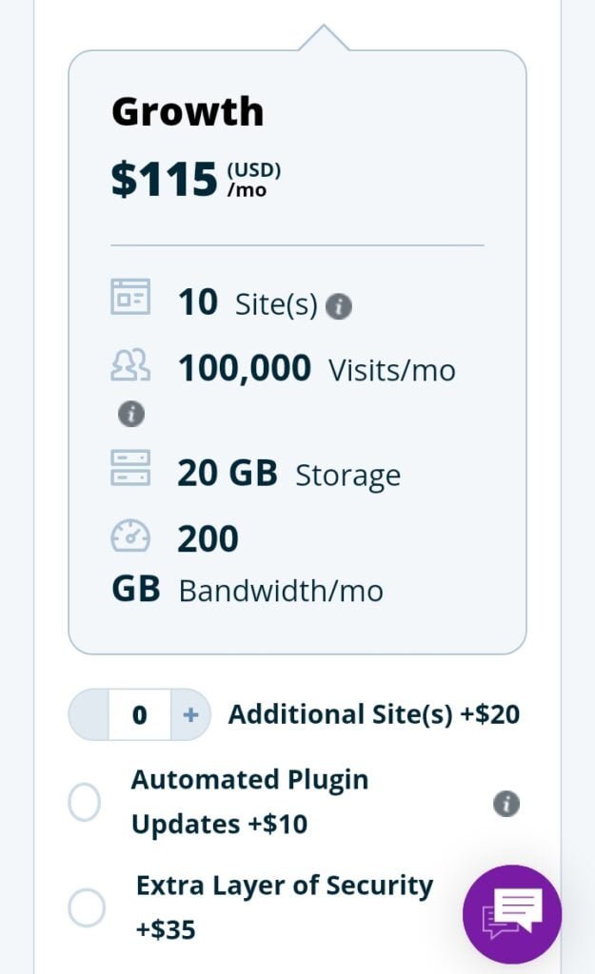Screen dimensions: 595x974
Task: Click the bandwidth gauge icon
Action: (130, 536)
